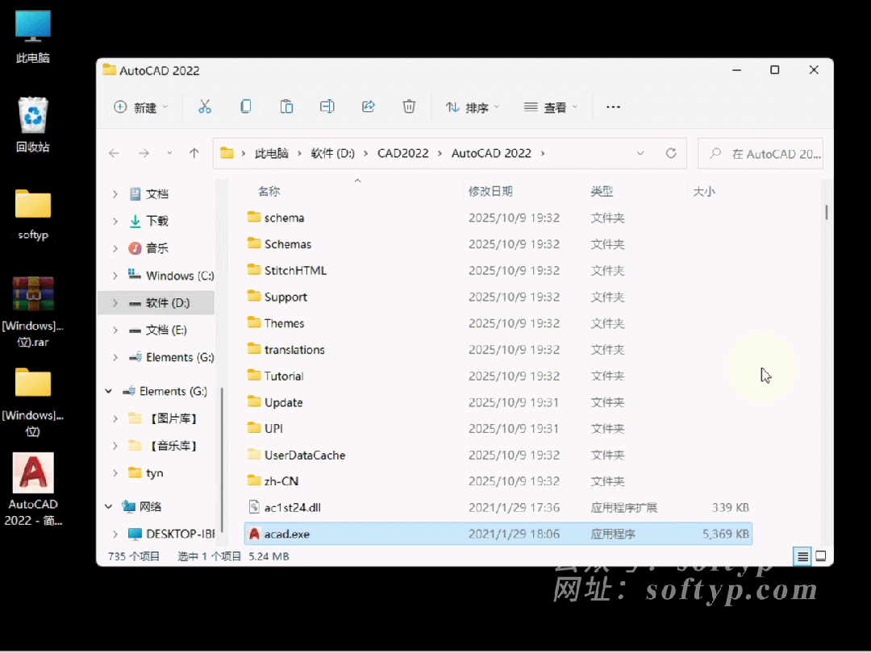Select DESKTOP-IBF network computer
Screen dimensions: 871x653
[x=171, y=534]
